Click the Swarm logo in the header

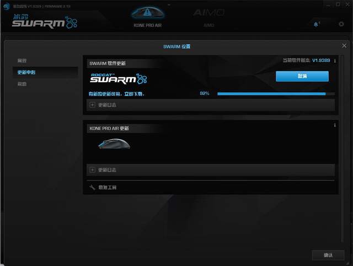coord(45,21)
